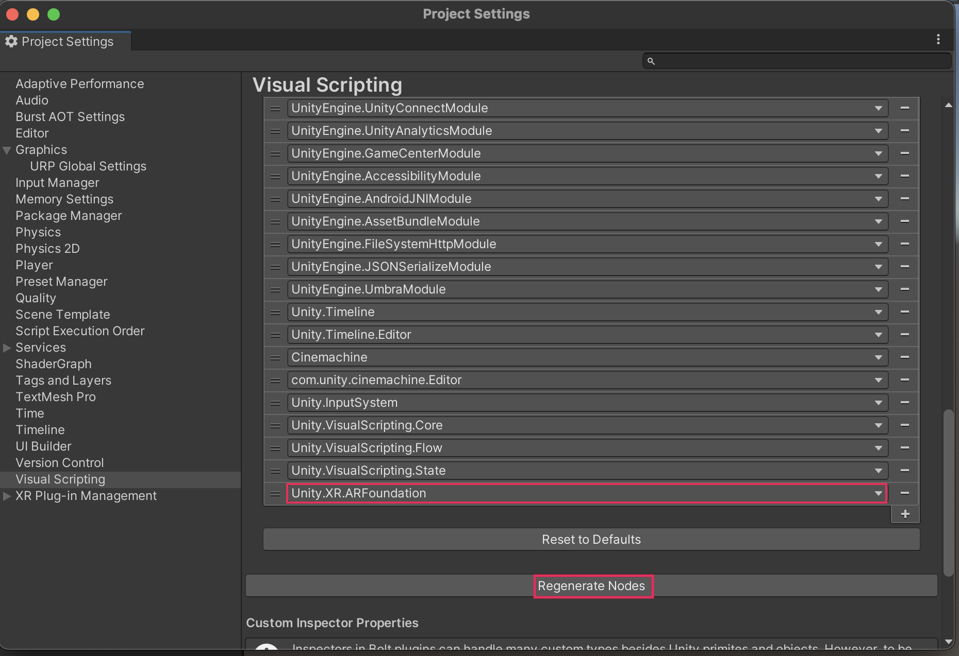Image resolution: width=959 pixels, height=656 pixels.
Task: Expand the Services category arrow
Action: (7, 348)
